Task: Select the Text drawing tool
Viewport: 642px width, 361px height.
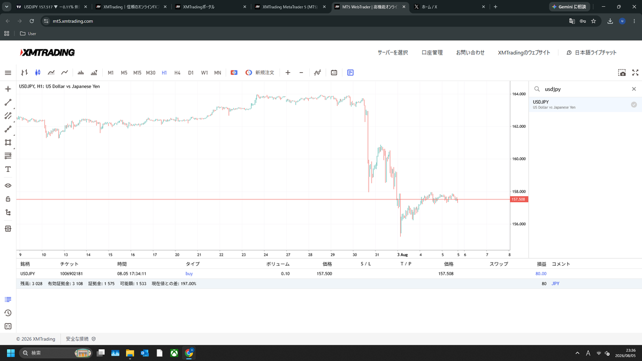Action: coord(8,169)
